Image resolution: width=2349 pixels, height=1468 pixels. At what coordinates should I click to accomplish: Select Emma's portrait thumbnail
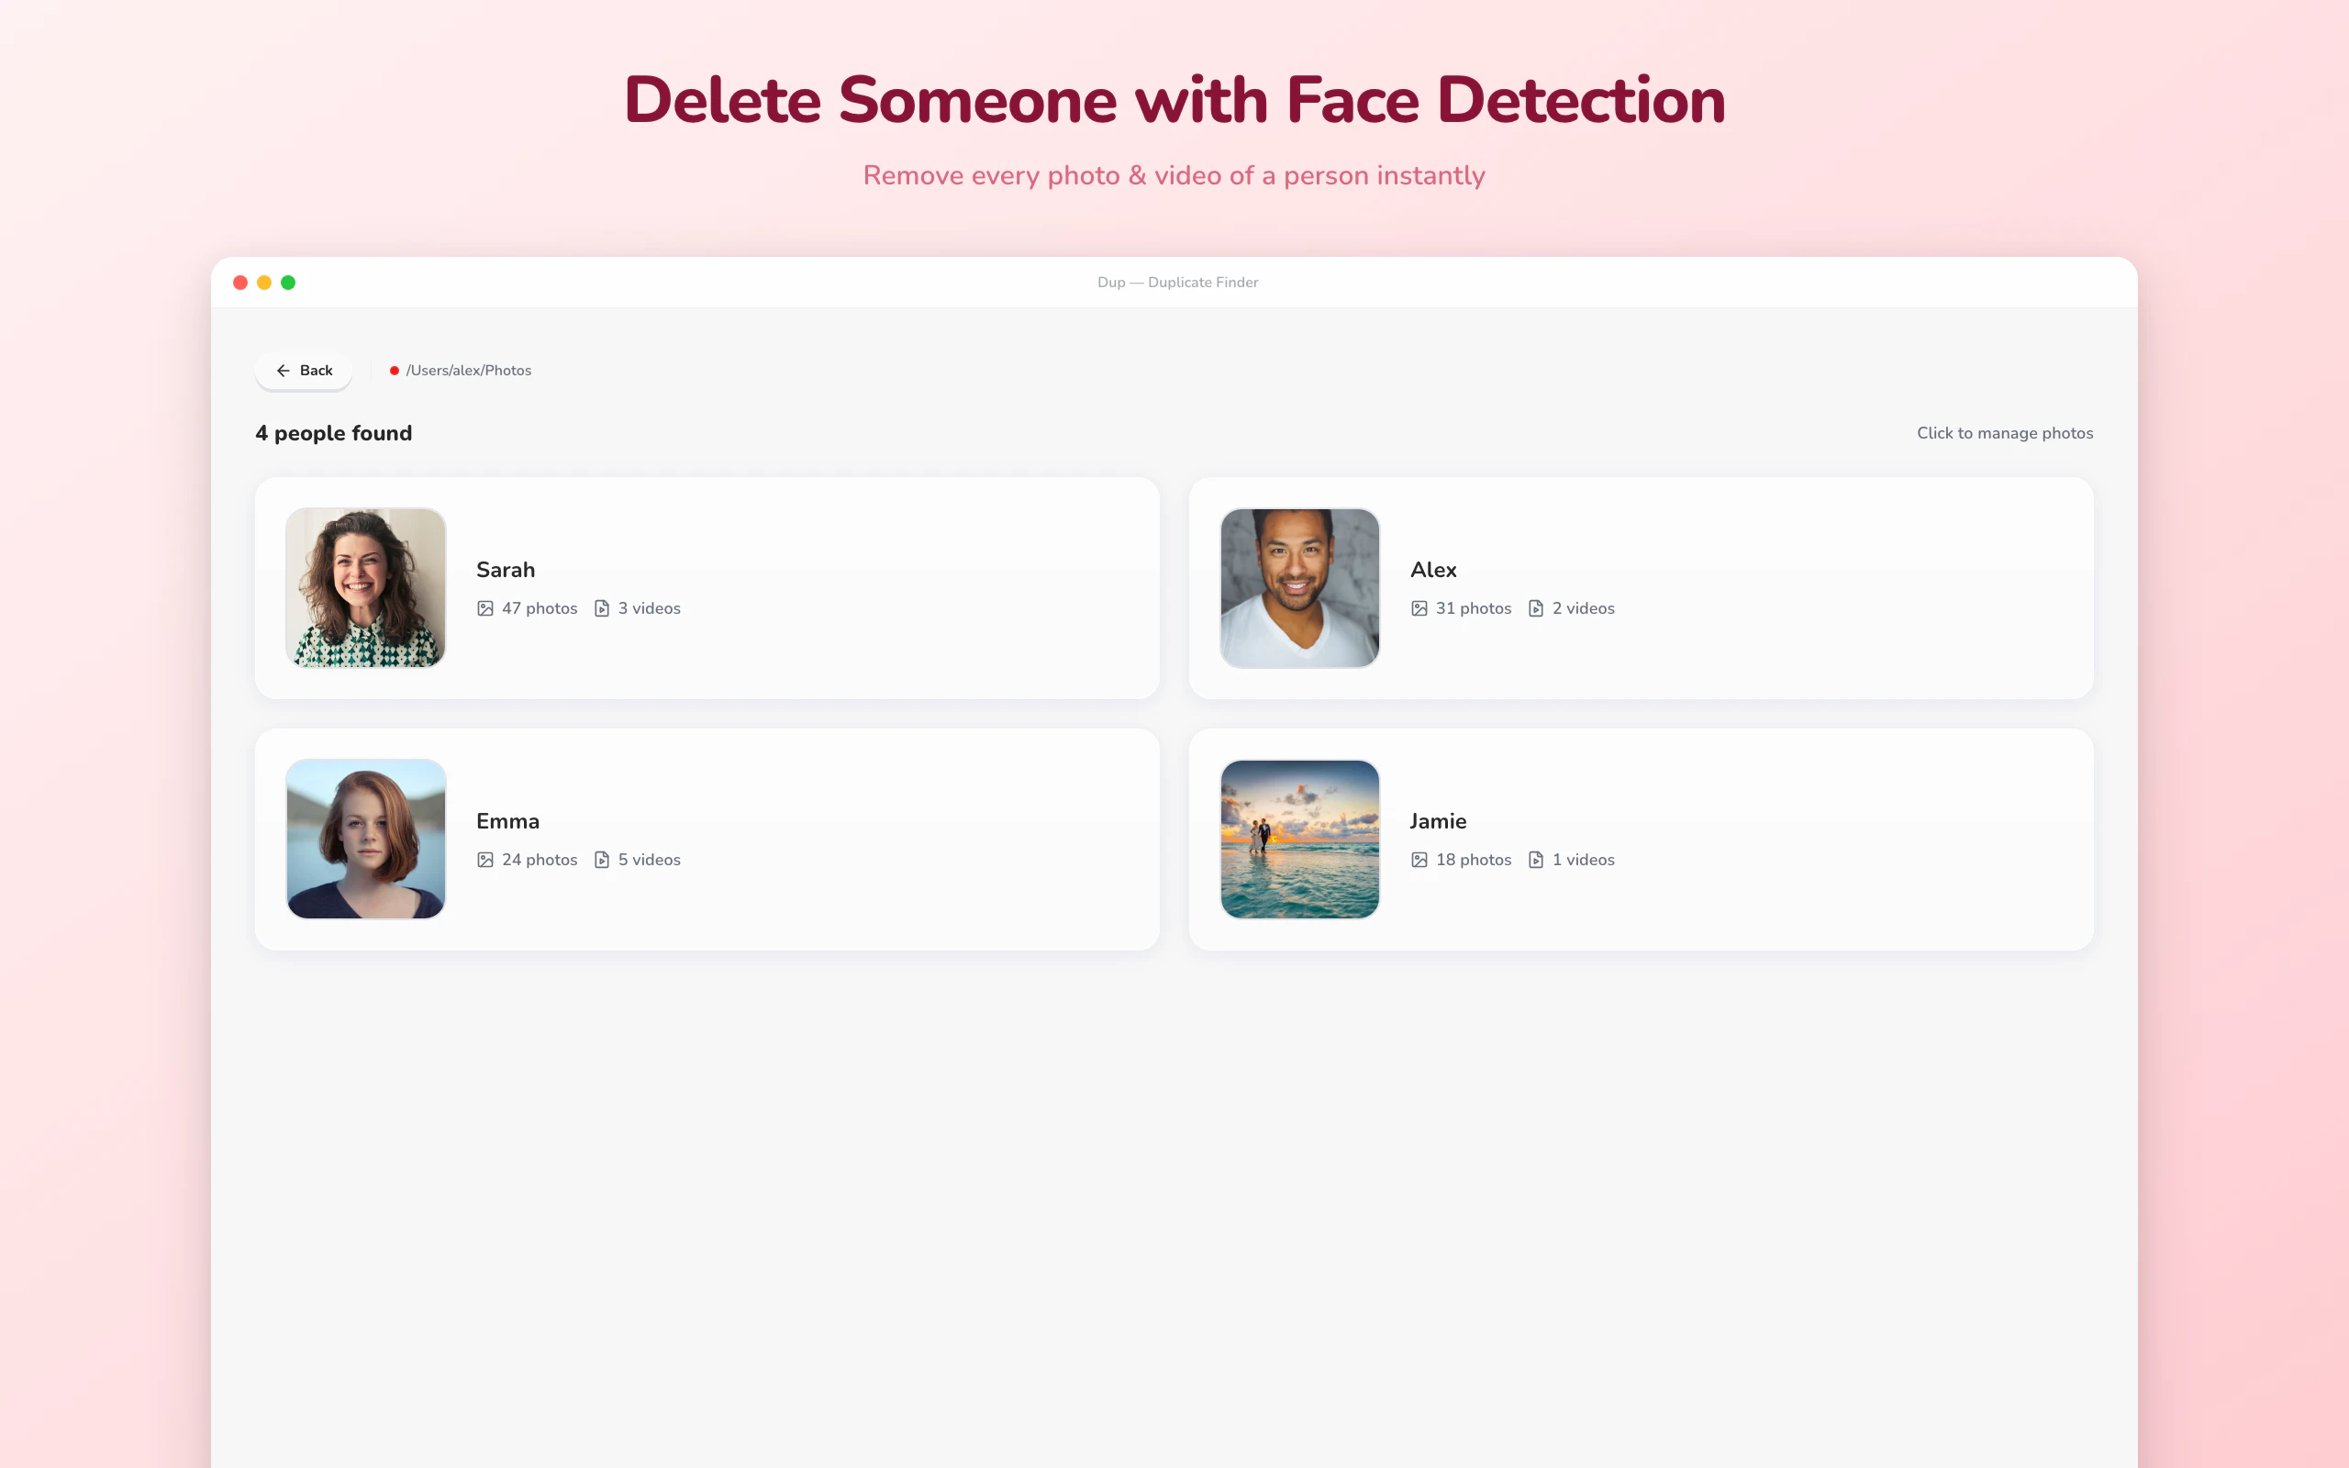pos(366,839)
